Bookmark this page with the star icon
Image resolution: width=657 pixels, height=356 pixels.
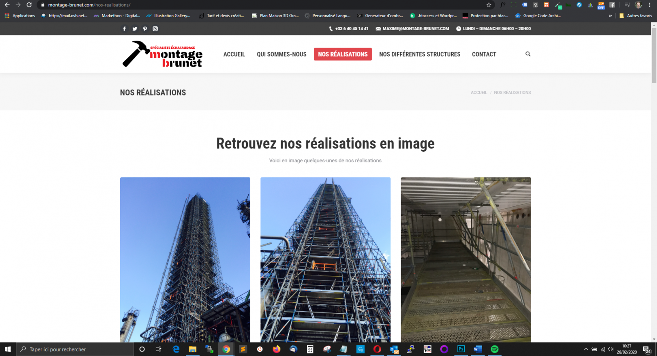[x=489, y=5]
